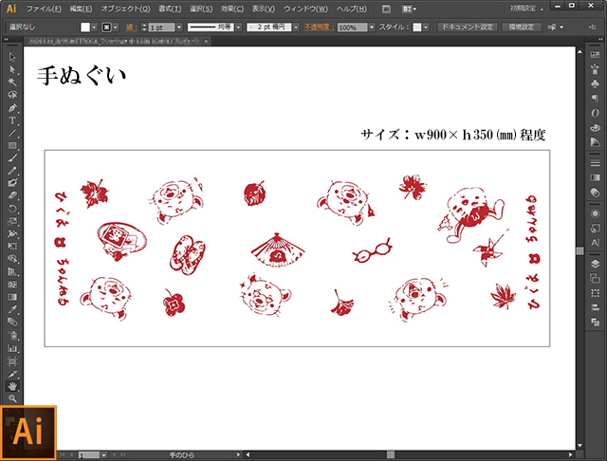Open the 編集(E) menu
Viewport: 607px width, 461px height.
click(x=81, y=9)
